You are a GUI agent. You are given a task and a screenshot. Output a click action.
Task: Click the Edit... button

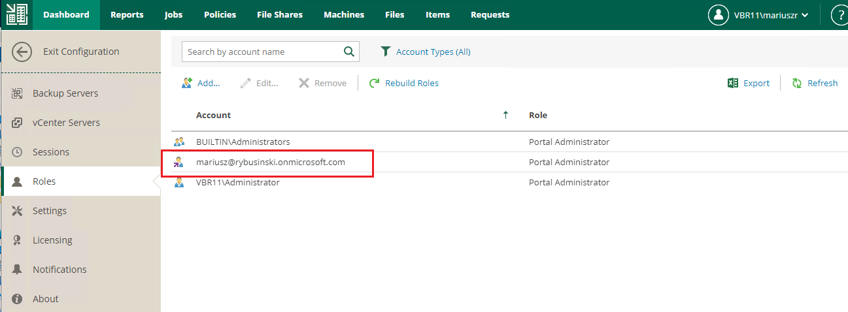(259, 84)
